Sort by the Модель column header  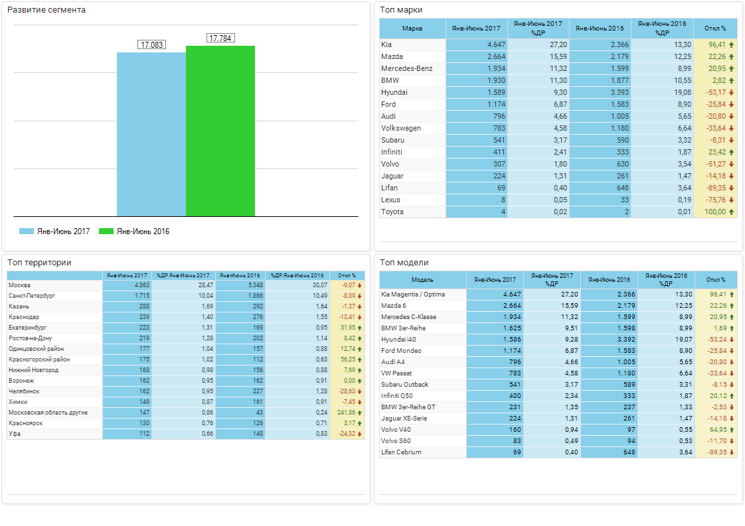422,280
